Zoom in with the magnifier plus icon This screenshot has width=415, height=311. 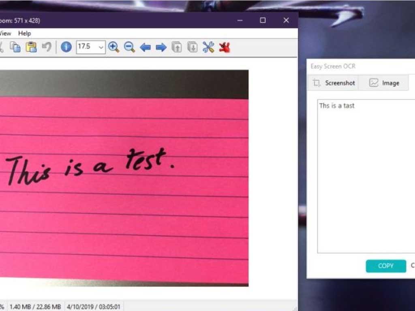[114, 47]
